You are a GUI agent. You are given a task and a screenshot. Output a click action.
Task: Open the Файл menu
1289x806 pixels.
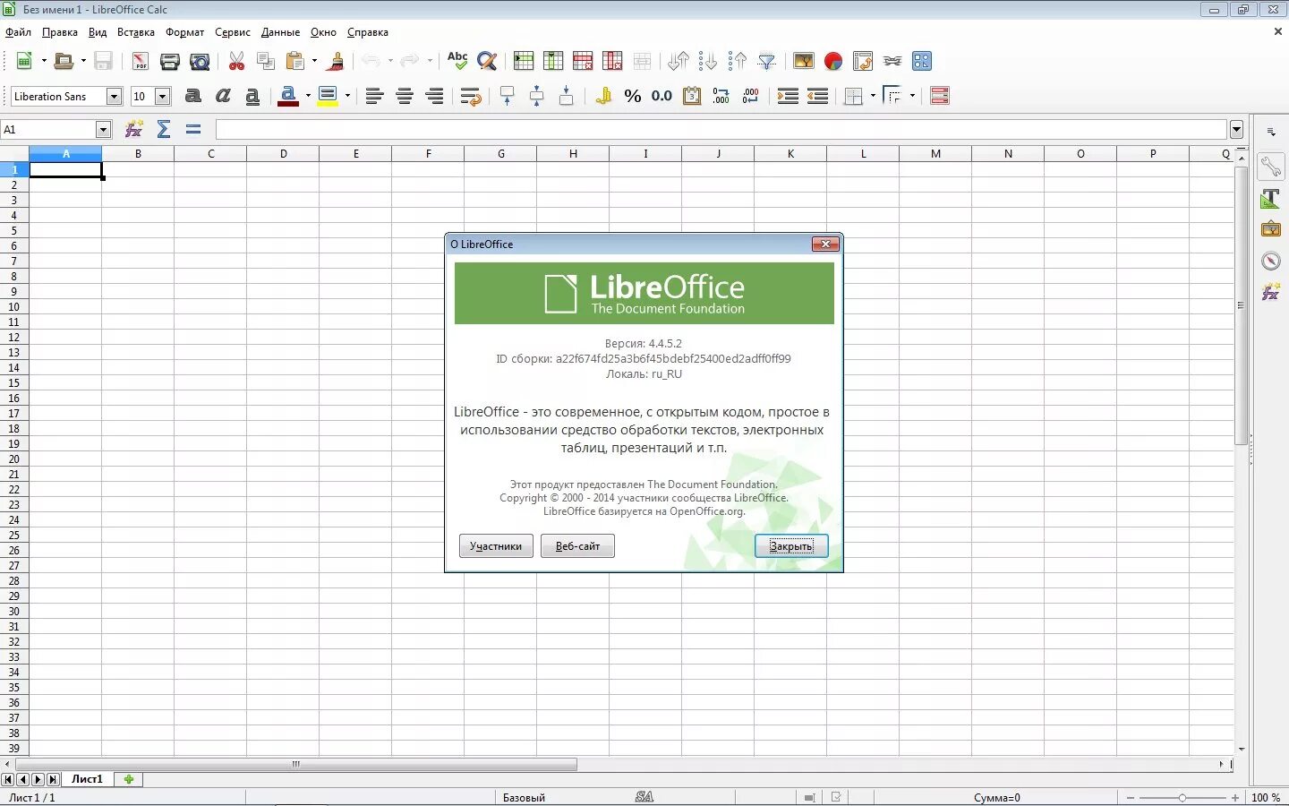(18, 32)
